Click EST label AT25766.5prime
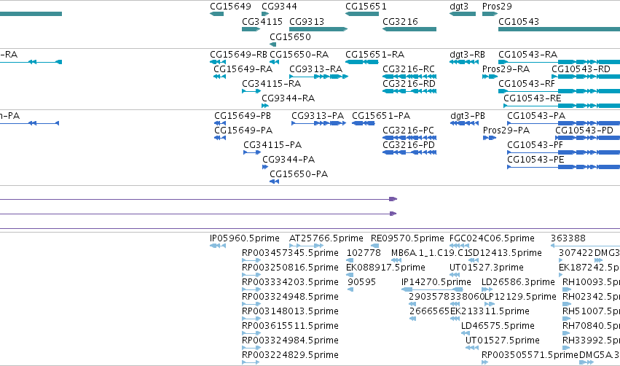The width and height of the screenshot is (620, 366). (326, 238)
